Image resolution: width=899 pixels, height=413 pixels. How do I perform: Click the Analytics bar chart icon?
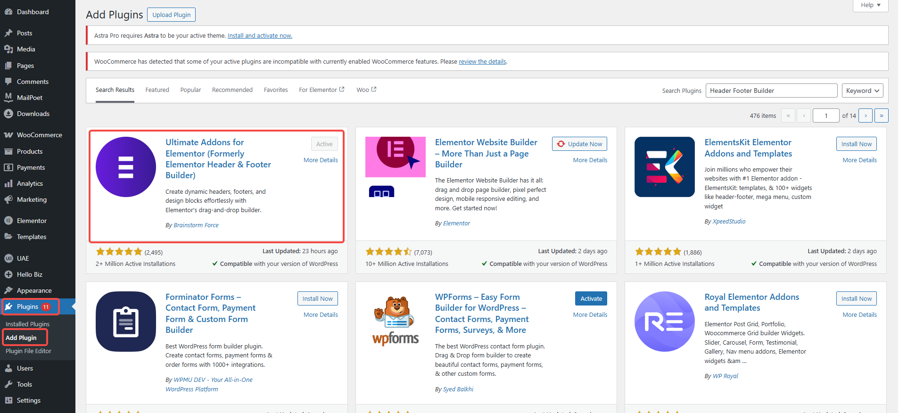click(8, 183)
